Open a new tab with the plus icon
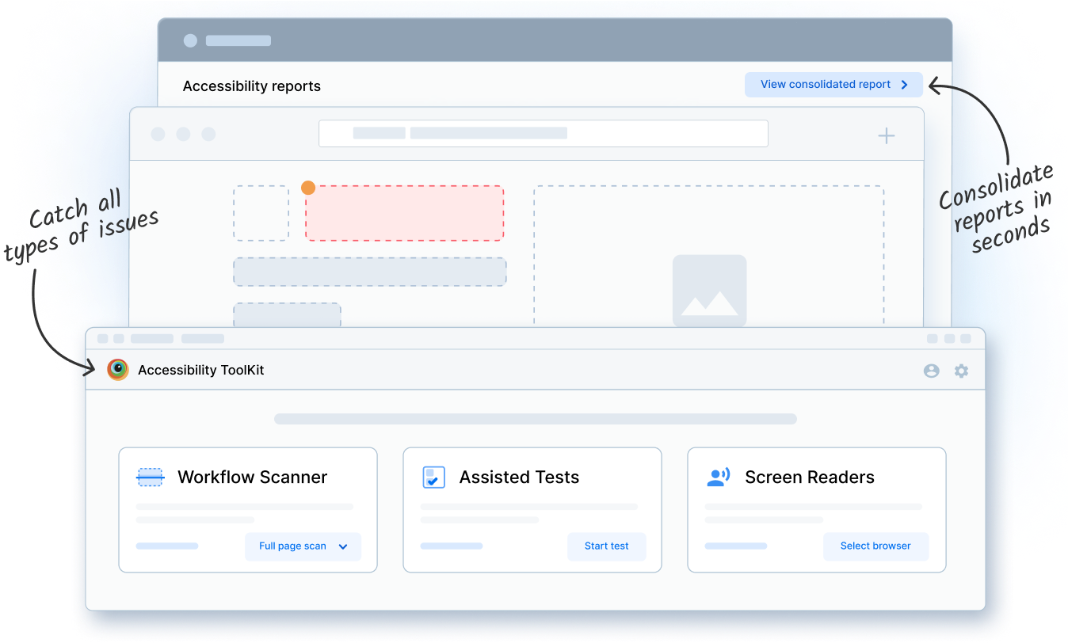Viewport: 1068px width, 643px height. [x=887, y=135]
